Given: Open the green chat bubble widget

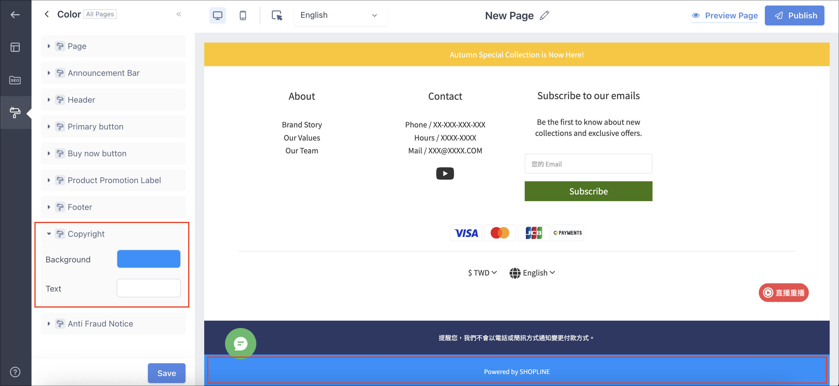Looking at the screenshot, I should (240, 343).
